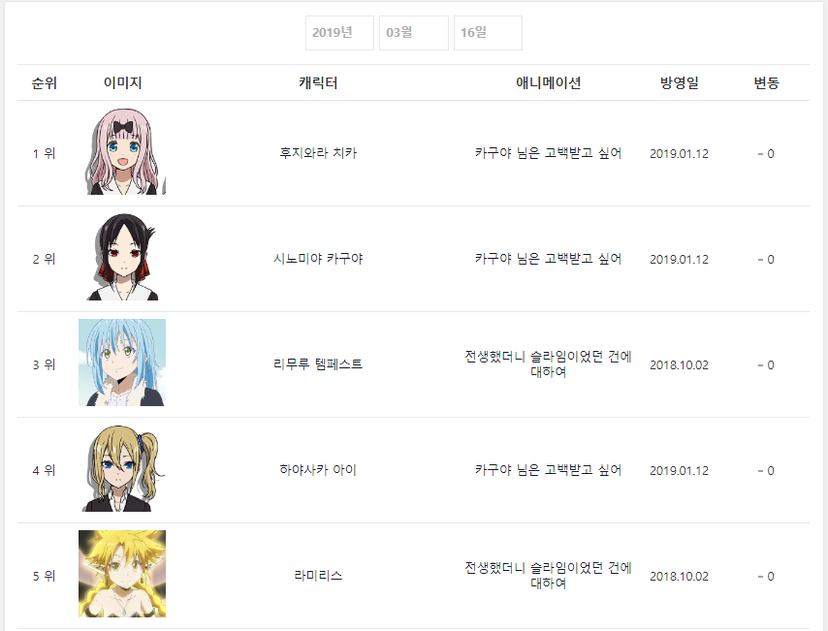Open character name 시노미야 카구야
The height and width of the screenshot is (631, 828).
click(318, 259)
